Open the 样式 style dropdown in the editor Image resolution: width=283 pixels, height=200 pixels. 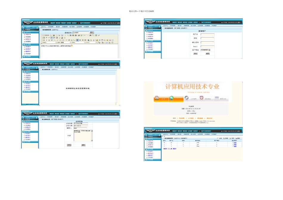click(x=52, y=43)
